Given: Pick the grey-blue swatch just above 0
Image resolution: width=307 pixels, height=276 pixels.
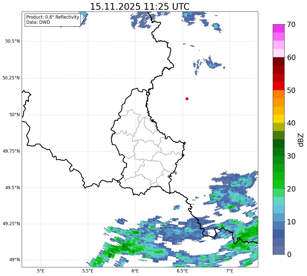Looking at the screenshot, I should 279,250.
